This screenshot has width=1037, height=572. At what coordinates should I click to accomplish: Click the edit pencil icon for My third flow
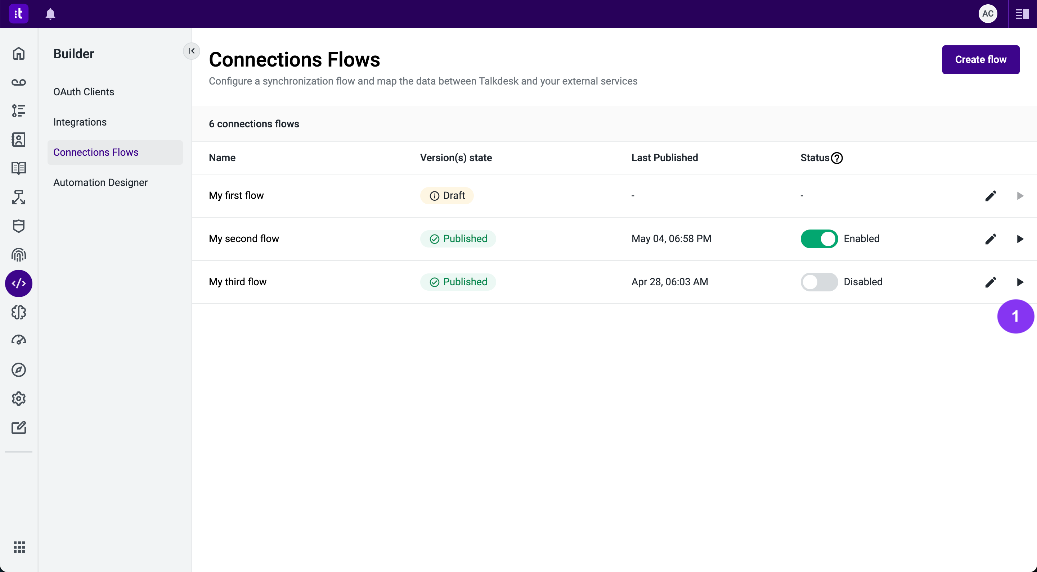(991, 282)
